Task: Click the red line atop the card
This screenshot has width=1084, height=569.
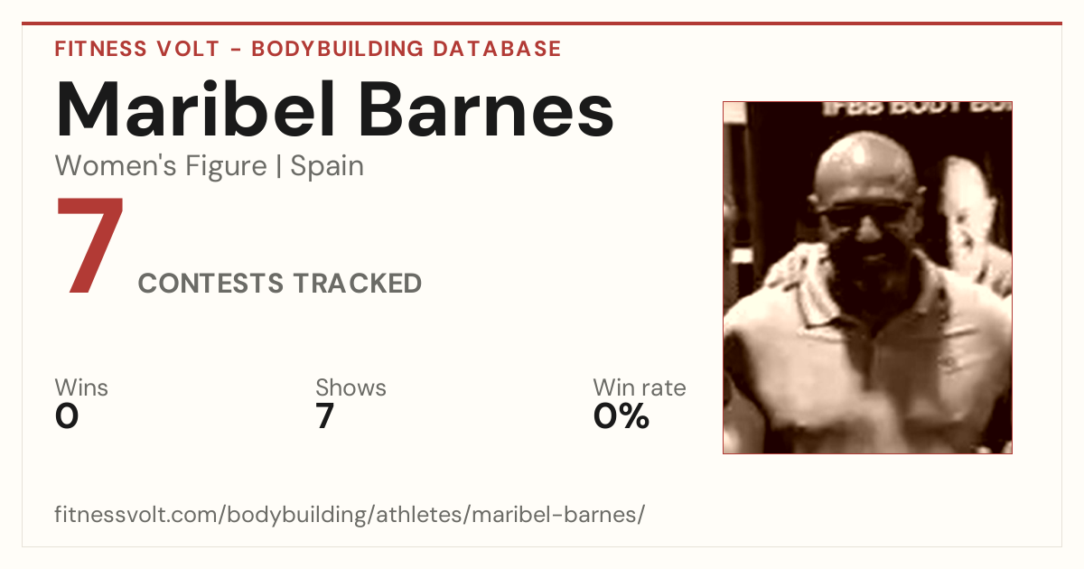Action: point(542,24)
